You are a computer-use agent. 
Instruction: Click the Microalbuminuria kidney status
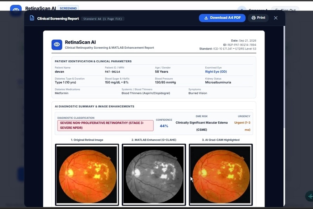click(x=218, y=83)
